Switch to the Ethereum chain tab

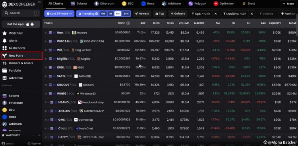click(x=104, y=4)
